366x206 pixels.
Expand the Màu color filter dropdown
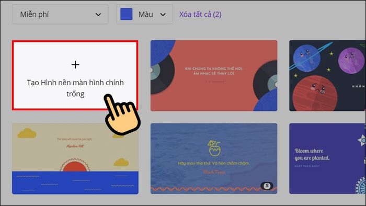pos(144,14)
